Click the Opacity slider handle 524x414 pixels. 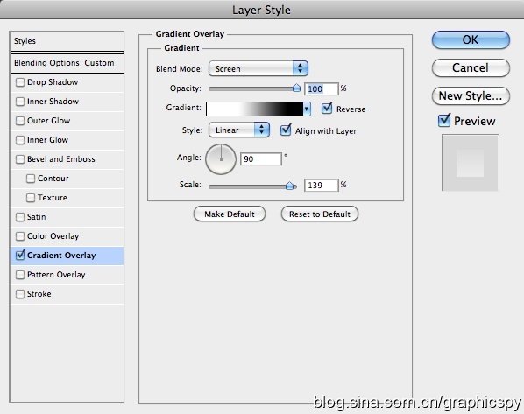tap(296, 88)
